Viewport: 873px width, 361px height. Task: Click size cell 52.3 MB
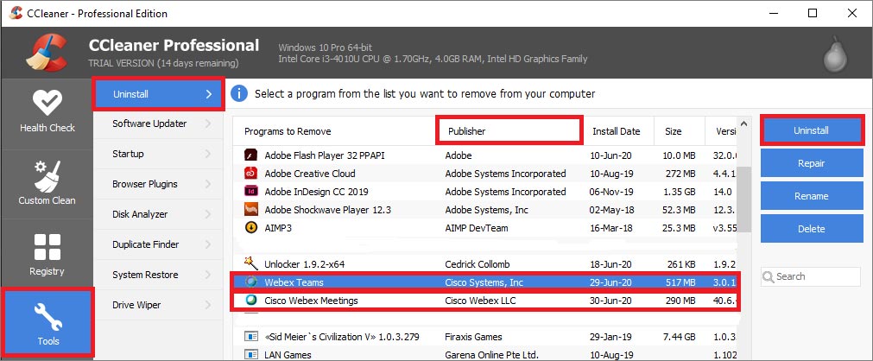tap(678, 210)
